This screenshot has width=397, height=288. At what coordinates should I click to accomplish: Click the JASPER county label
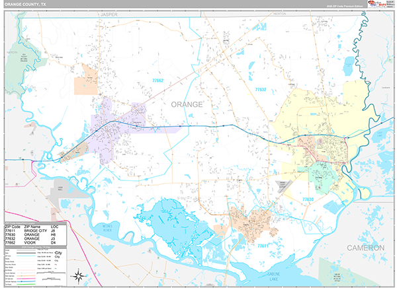point(109,15)
